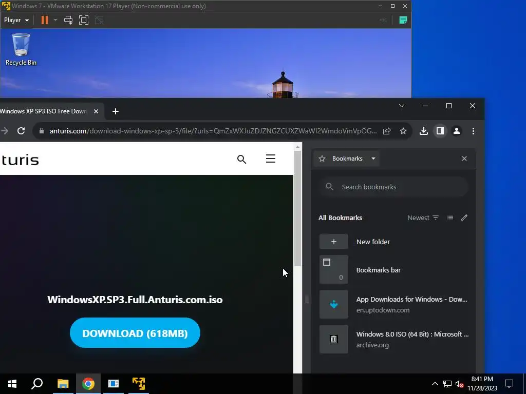Open the blue window app on the taskbar

pos(114,384)
